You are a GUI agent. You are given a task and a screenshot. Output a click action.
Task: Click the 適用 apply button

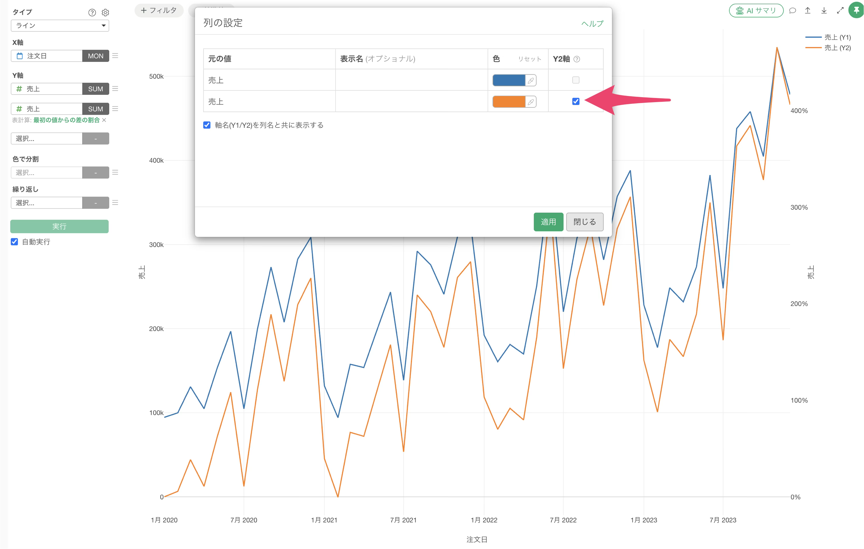(548, 222)
